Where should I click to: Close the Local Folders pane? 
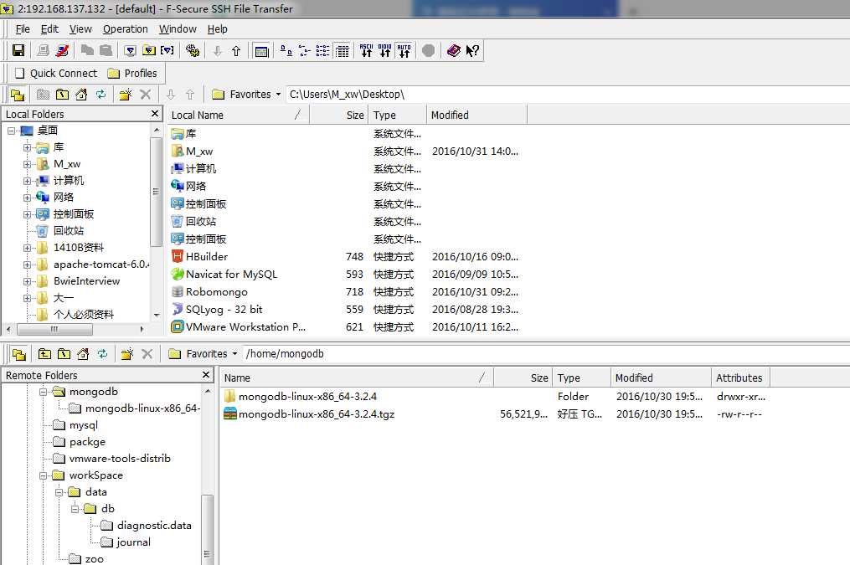[154, 113]
